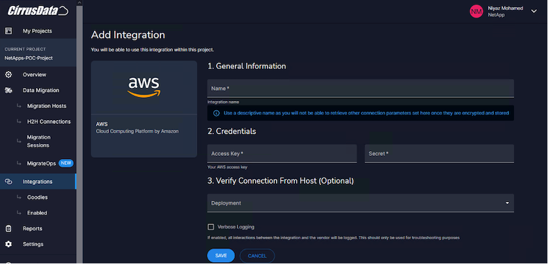This screenshot has width=548, height=264.
Task: Expand the user account menu chevron
Action: [x=534, y=10]
